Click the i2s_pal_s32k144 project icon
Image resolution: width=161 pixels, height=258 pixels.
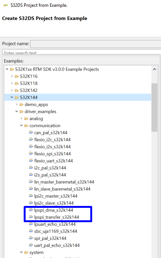[31, 175]
